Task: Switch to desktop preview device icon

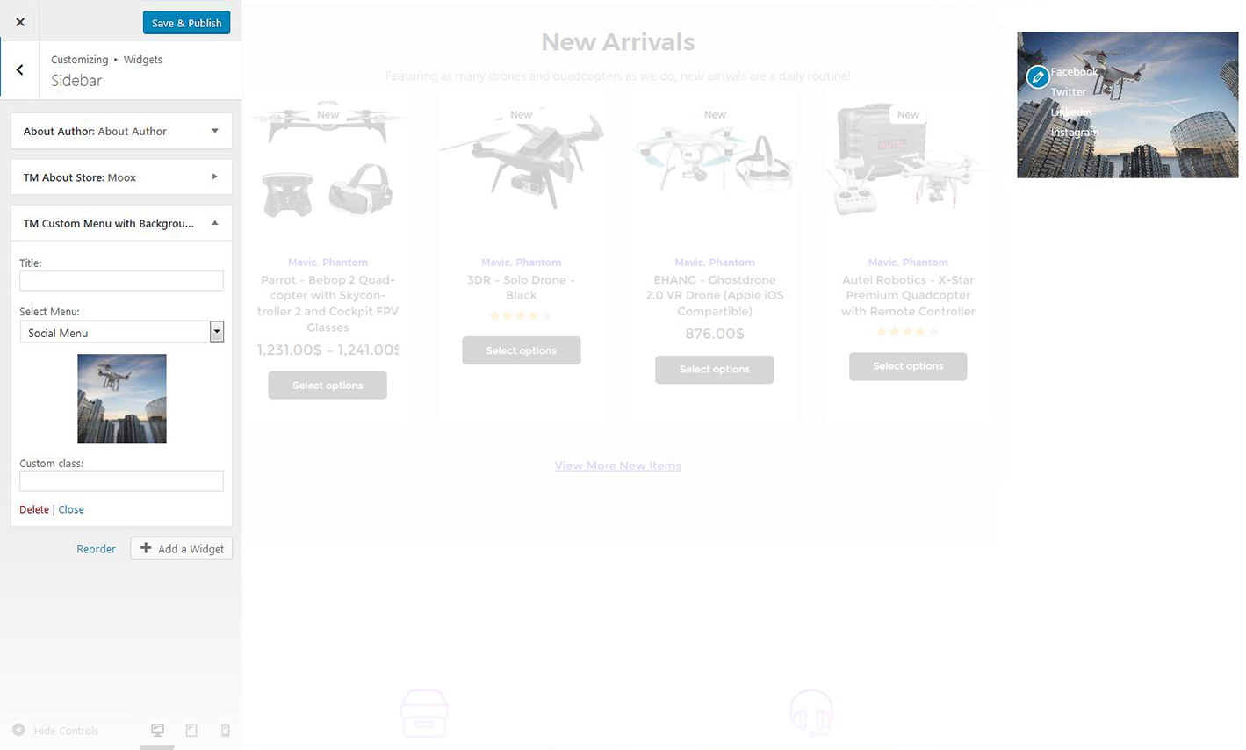Action: click(158, 730)
